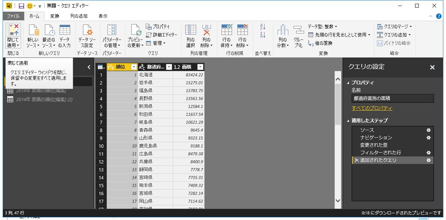Switch to the ホーム tab
This screenshot has width=446, height=220.
(34, 16)
